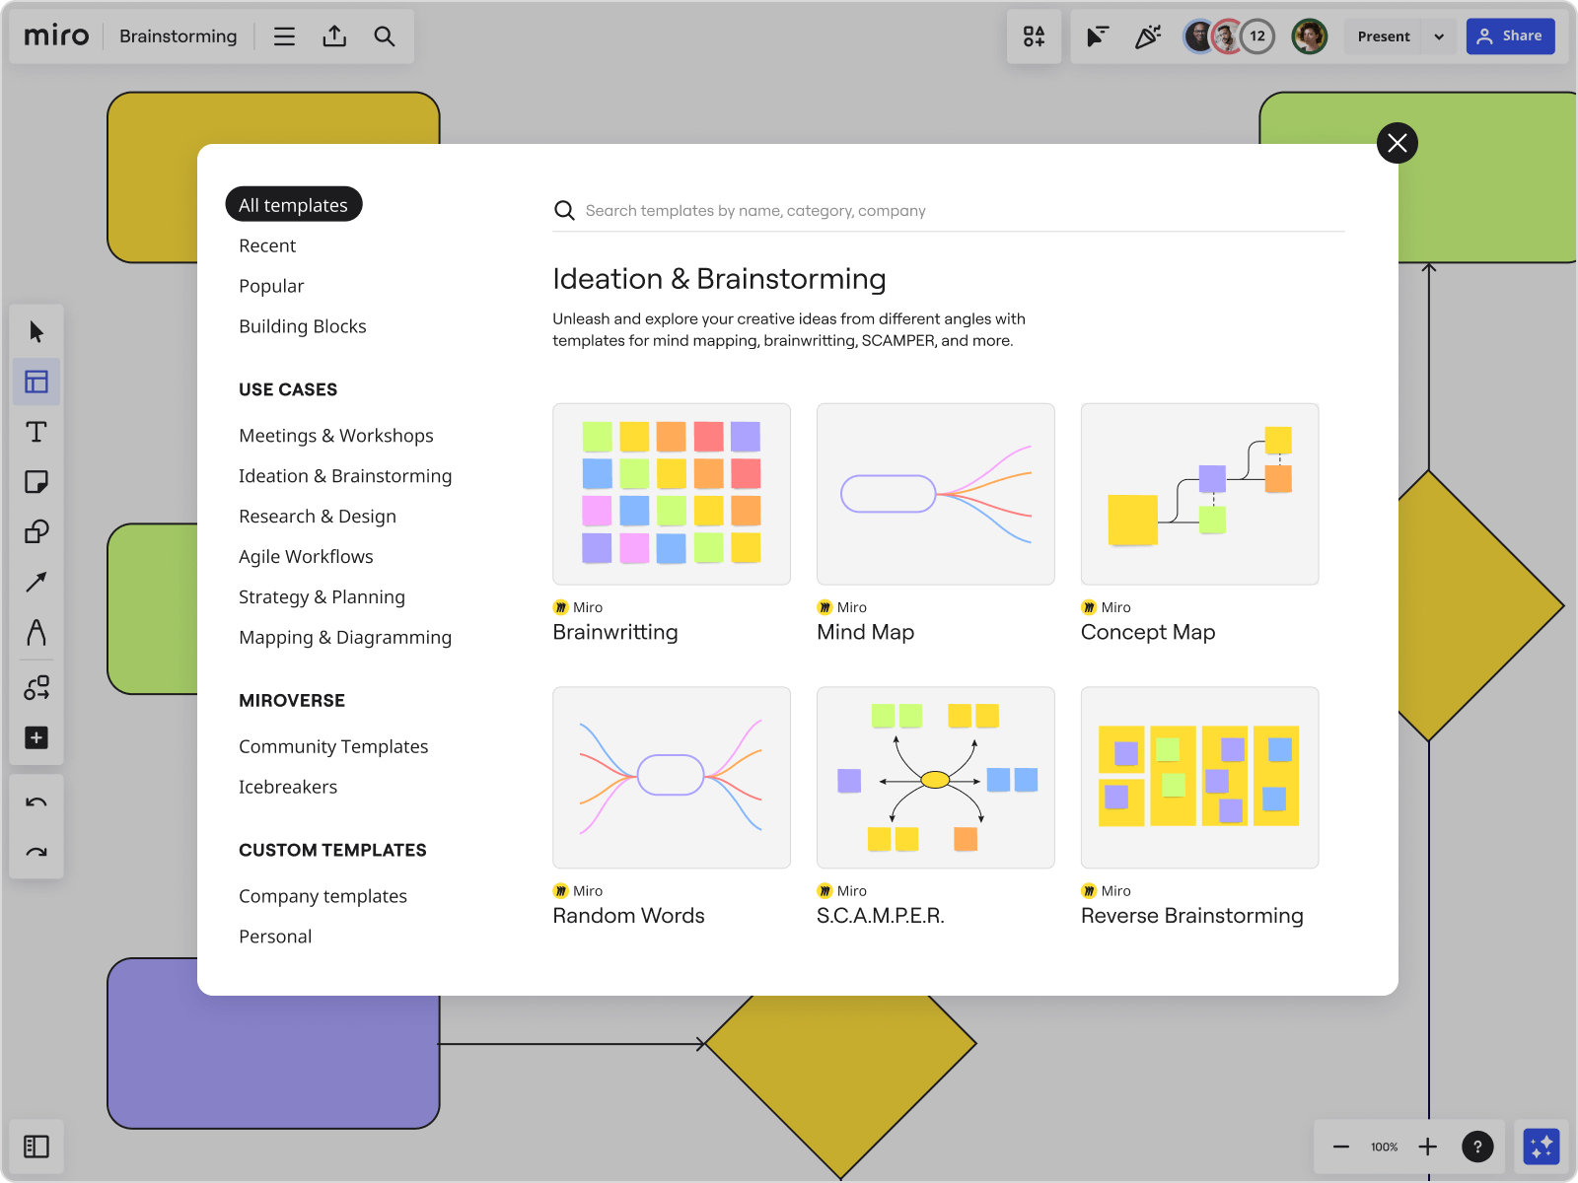Open Agile Workflows category
The width and height of the screenshot is (1578, 1183).
click(x=306, y=557)
